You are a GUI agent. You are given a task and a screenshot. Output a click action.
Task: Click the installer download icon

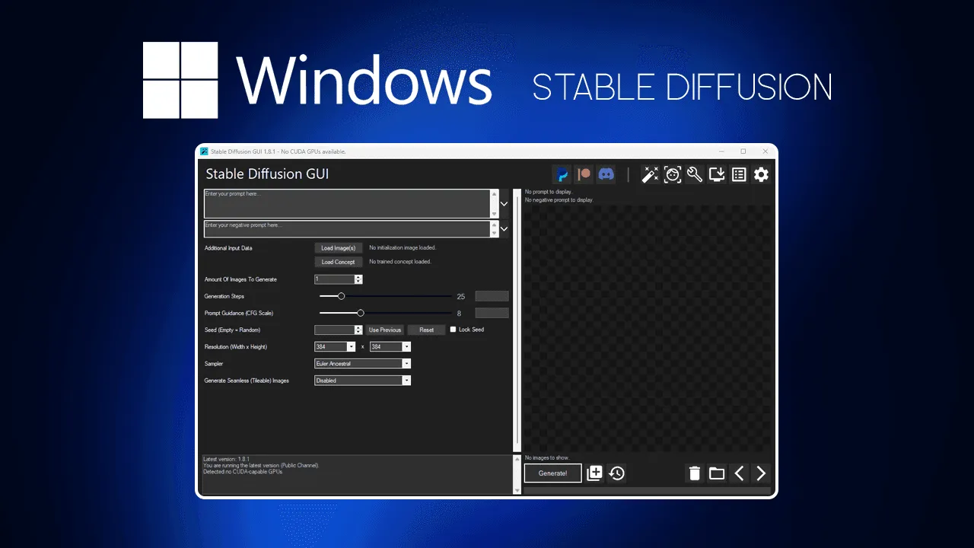(x=716, y=174)
